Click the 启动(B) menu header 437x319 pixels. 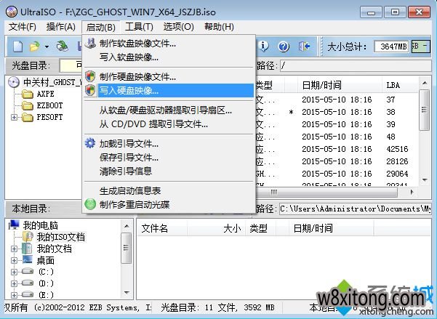[x=100, y=28]
